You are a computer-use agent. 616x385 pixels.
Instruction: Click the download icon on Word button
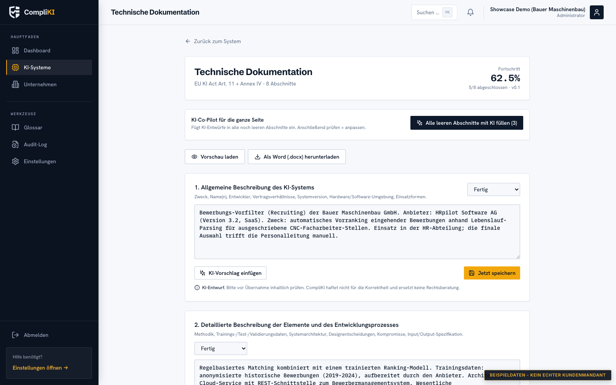click(258, 157)
